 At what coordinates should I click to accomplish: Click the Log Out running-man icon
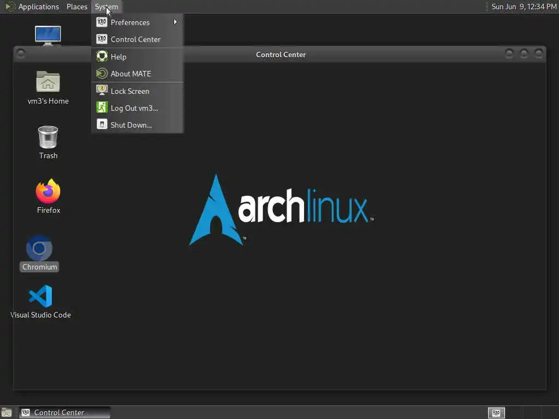102,107
